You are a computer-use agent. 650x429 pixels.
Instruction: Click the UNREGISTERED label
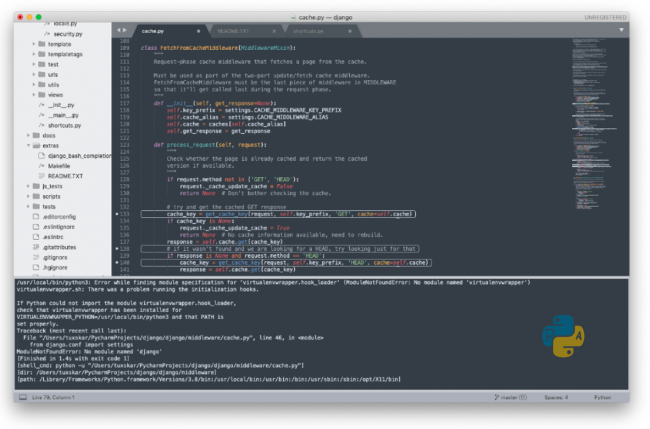point(605,17)
